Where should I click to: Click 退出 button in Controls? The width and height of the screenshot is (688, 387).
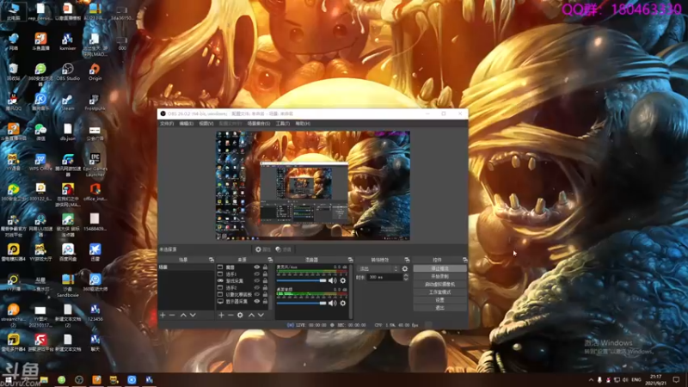[x=440, y=308]
